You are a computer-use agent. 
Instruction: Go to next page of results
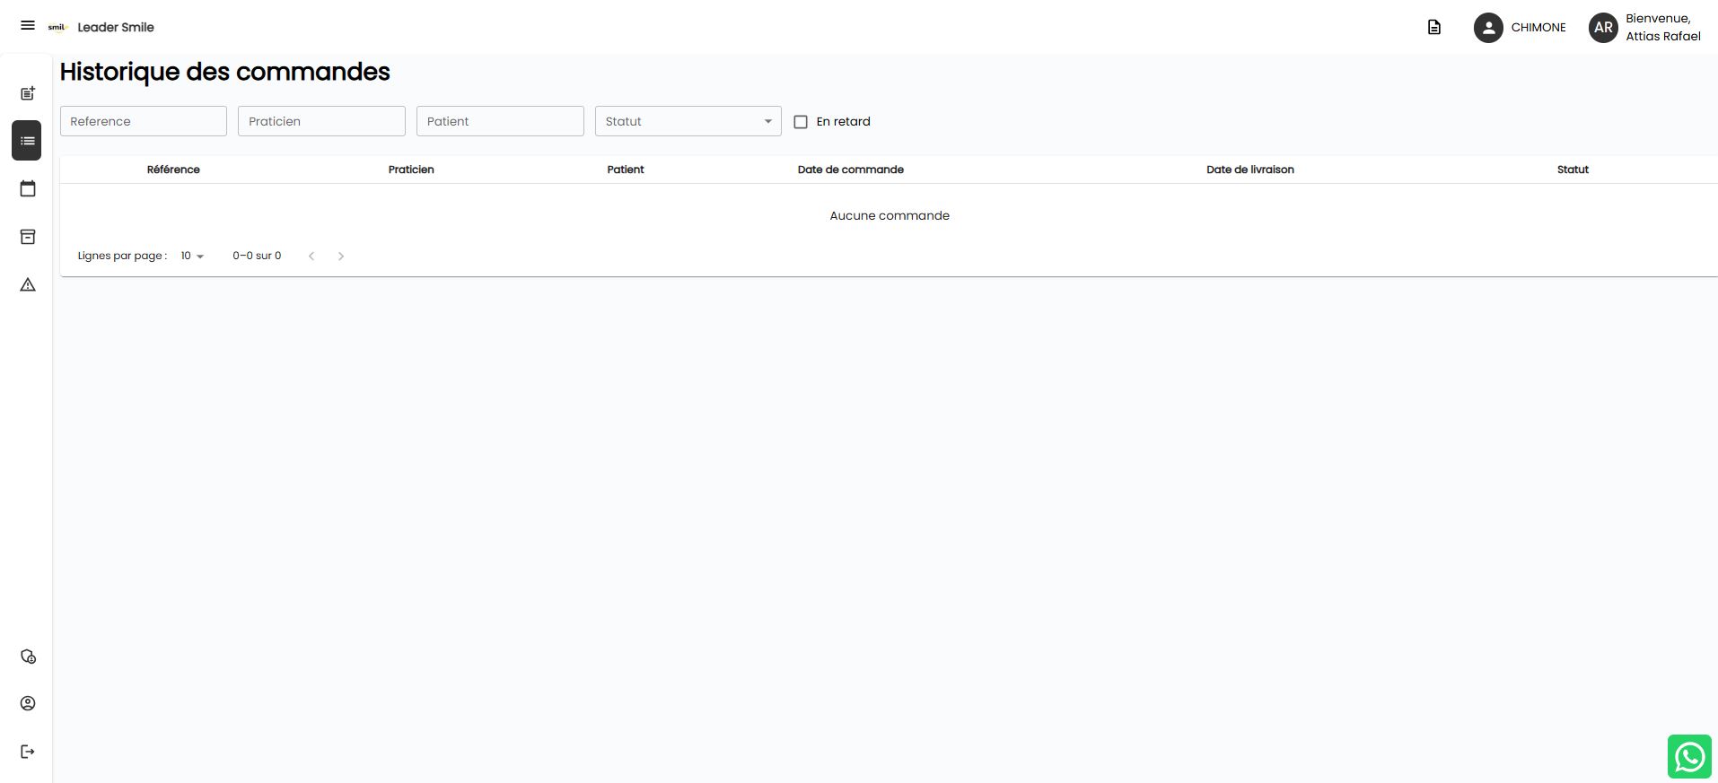(x=341, y=256)
